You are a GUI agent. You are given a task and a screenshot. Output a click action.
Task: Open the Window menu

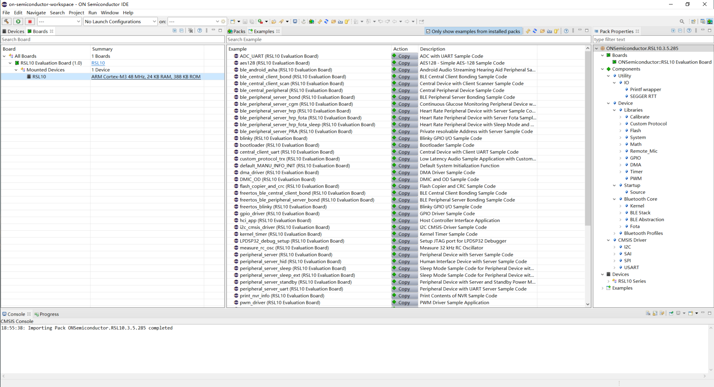point(110,13)
